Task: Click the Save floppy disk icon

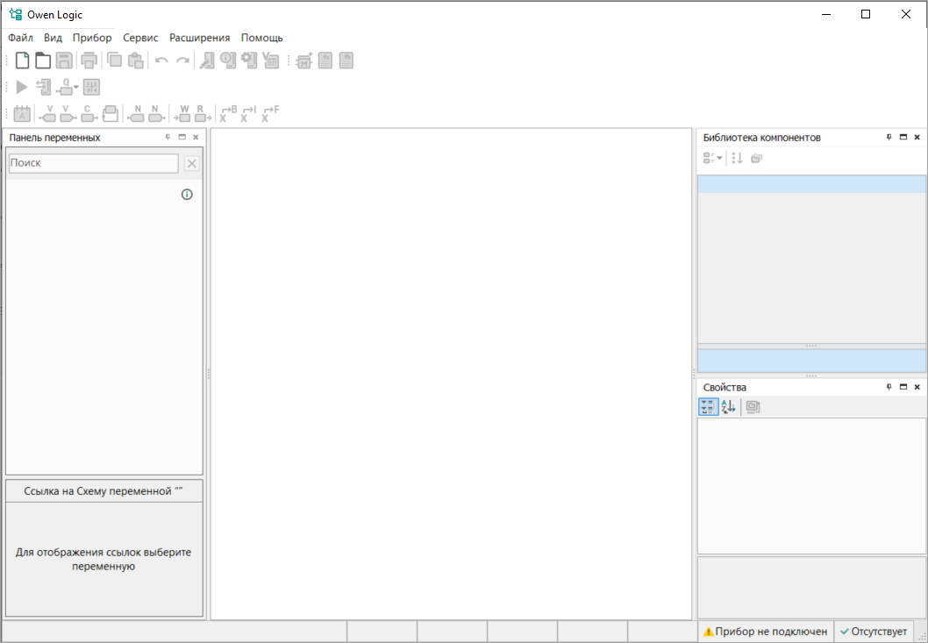Action: 64,61
